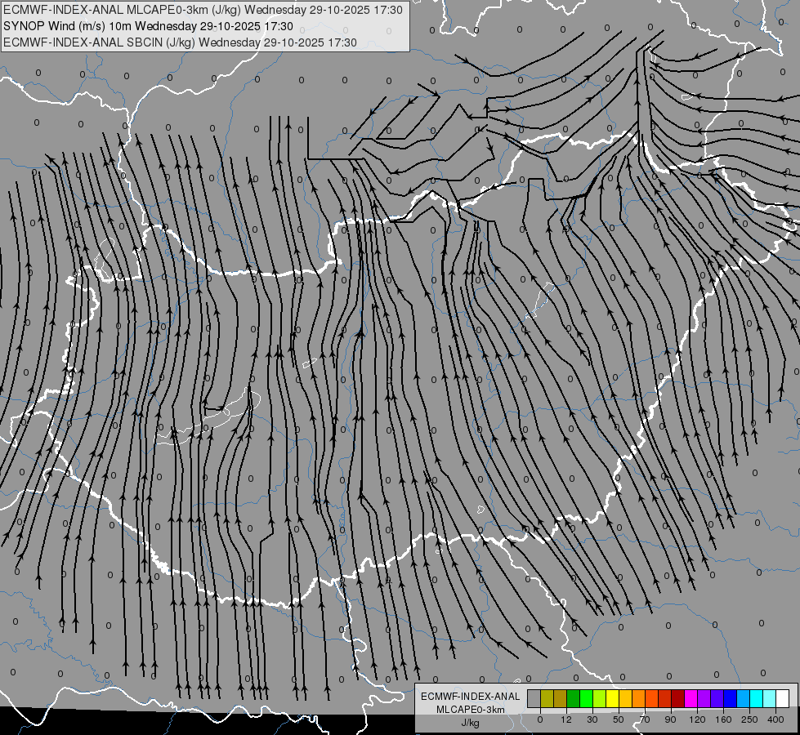800x735 pixels.
Task: Click the SYNOP Wind 10m title line
Action: point(148,26)
